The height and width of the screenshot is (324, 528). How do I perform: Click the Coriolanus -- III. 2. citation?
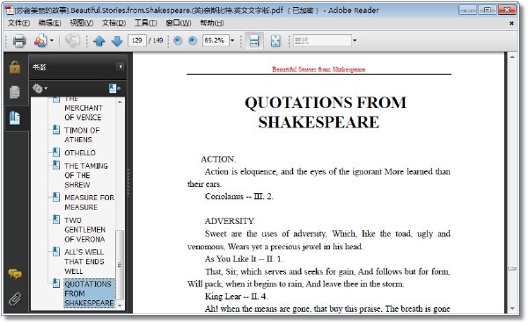pos(238,197)
